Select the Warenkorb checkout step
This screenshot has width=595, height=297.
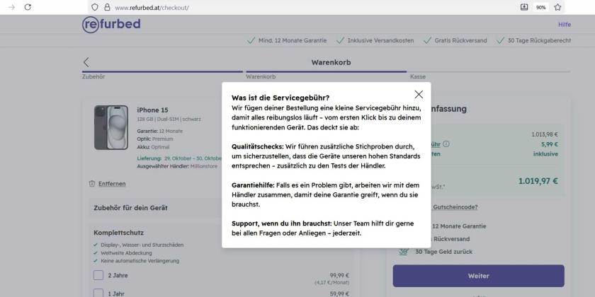tap(261, 76)
